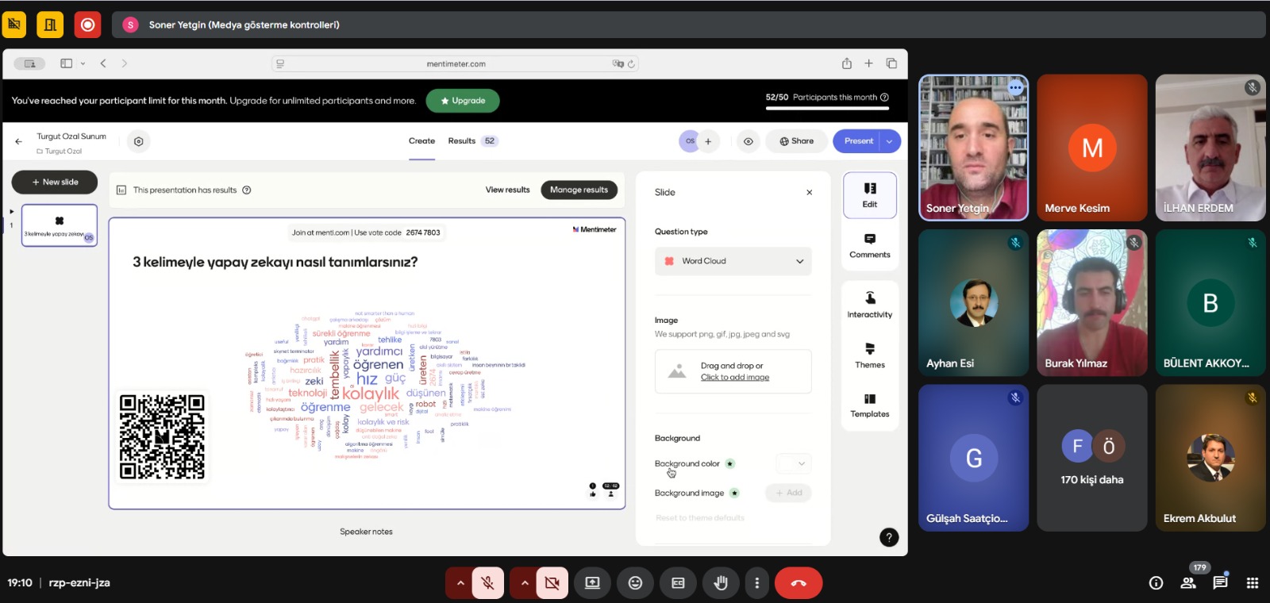Viewport: 1270px width, 603px height.
Task: Select the first slide thumbnail
Action: click(x=60, y=225)
